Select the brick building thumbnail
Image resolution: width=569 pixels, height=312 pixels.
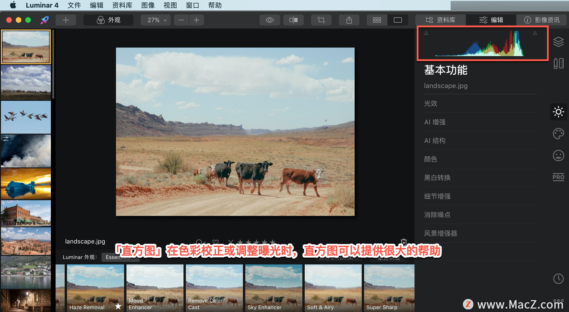point(26,213)
